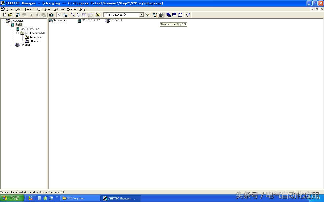
Task: Click the 开始 Start button
Action: click(12, 198)
